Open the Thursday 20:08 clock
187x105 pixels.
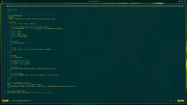point(93,1)
